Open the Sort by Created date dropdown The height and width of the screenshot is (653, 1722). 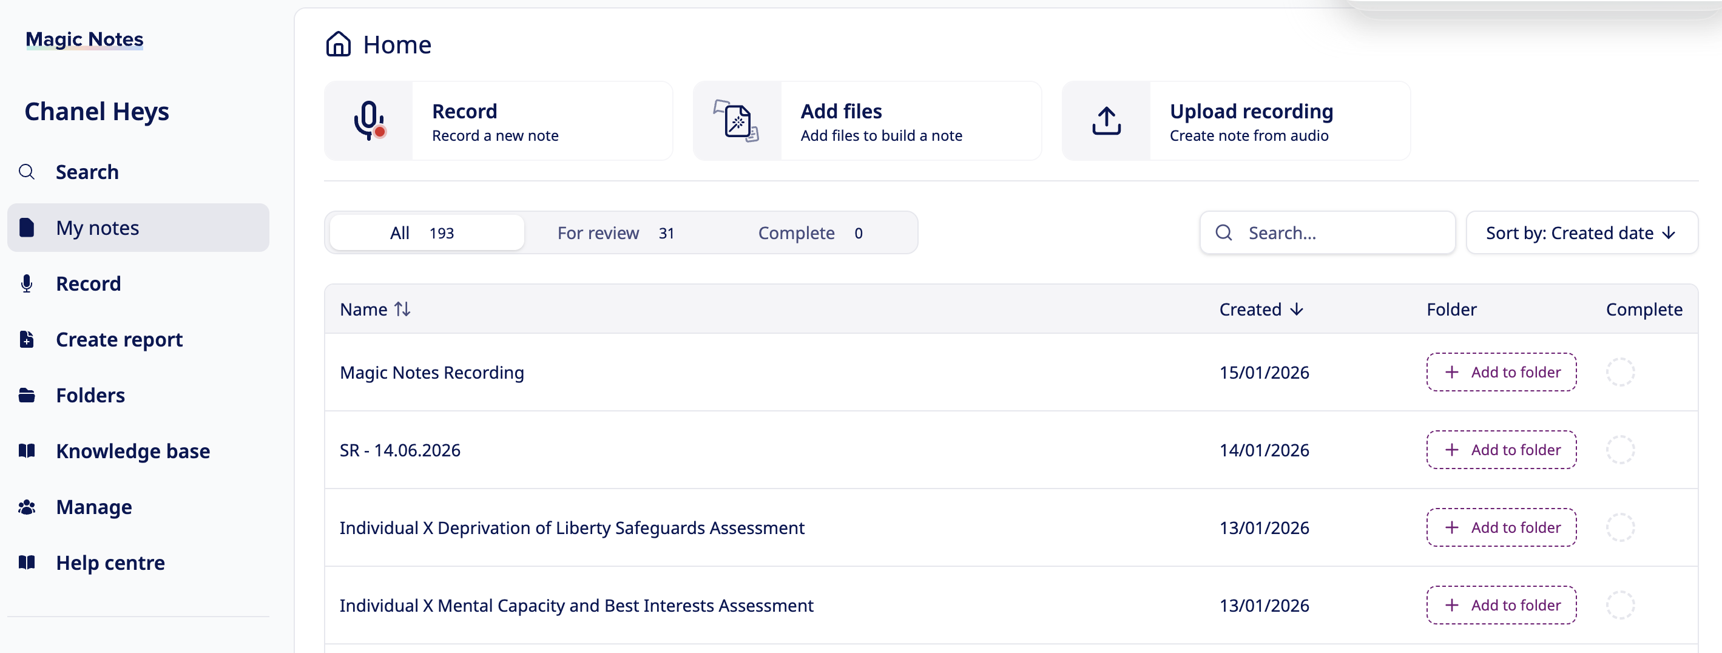[1581, 232]
